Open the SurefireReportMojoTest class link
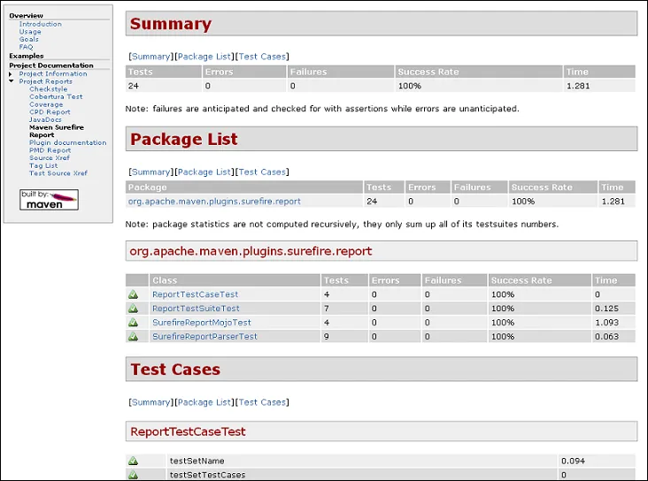This screenshot has width=648, height=481. (x=202, y=323)
